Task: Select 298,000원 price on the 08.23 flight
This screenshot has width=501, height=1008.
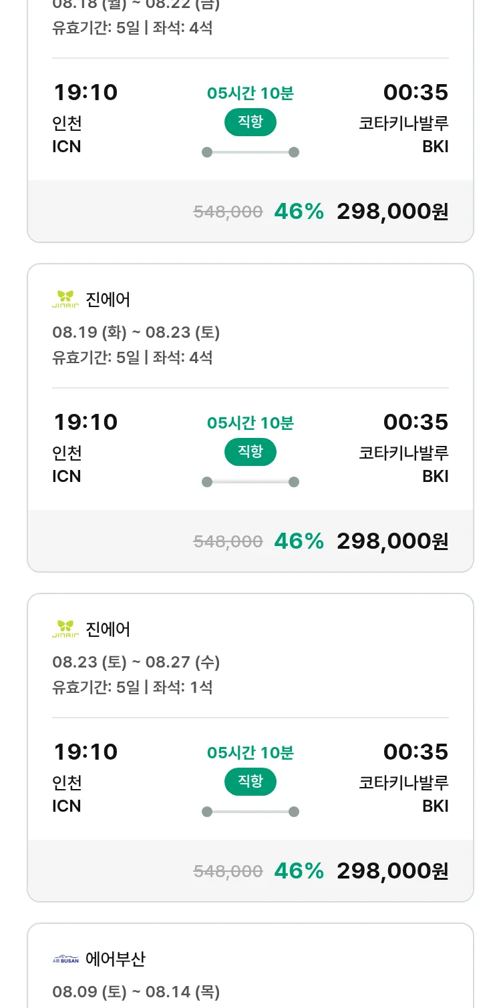Action: click(x=392, y=870)
